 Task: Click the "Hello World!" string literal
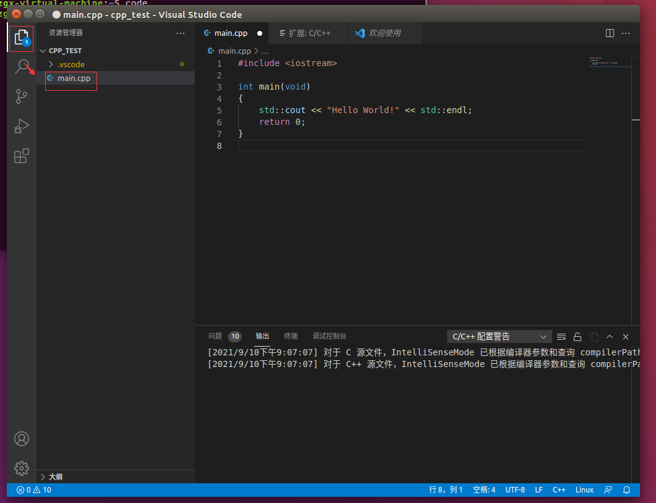363,110
